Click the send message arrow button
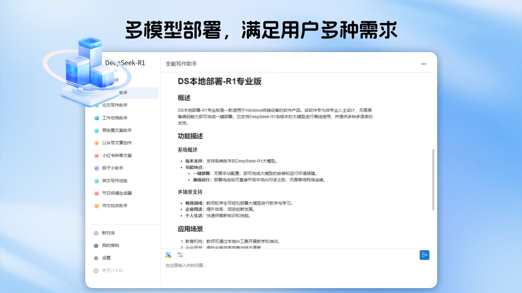 coord(424,255)
